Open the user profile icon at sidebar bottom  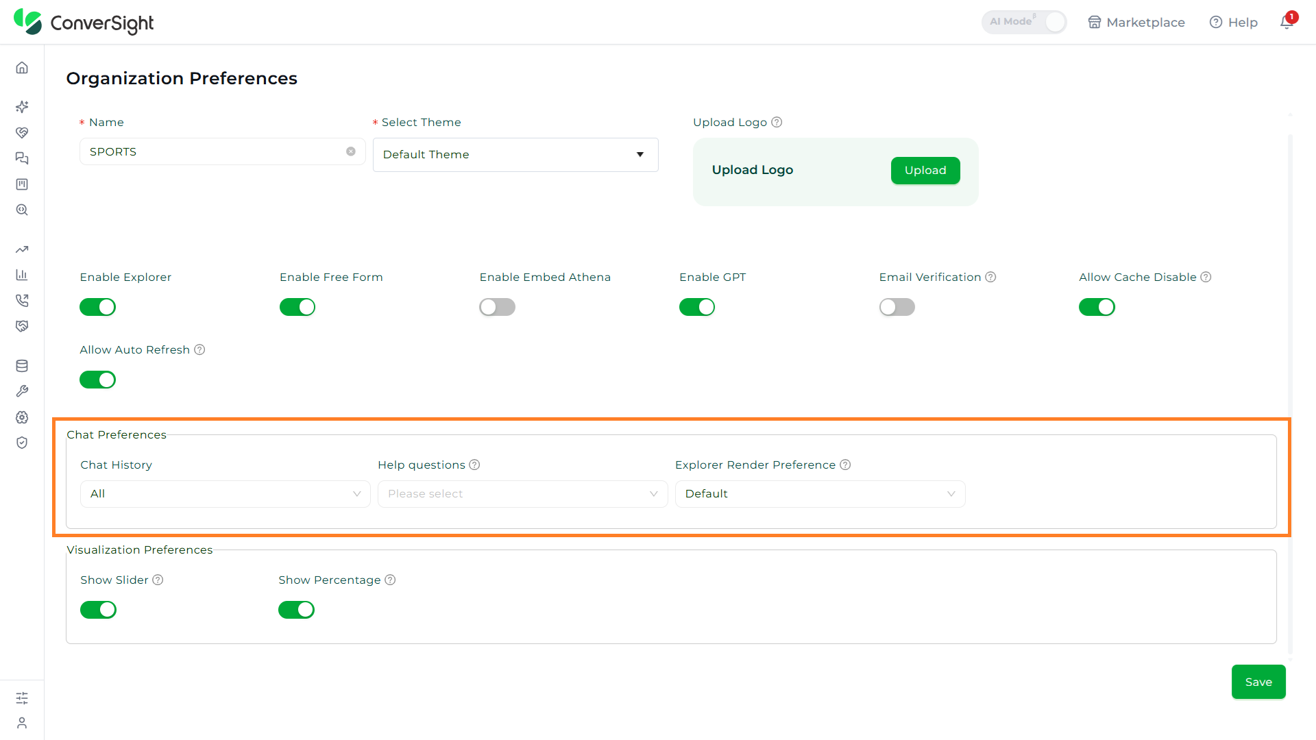(x=22, y=723)
